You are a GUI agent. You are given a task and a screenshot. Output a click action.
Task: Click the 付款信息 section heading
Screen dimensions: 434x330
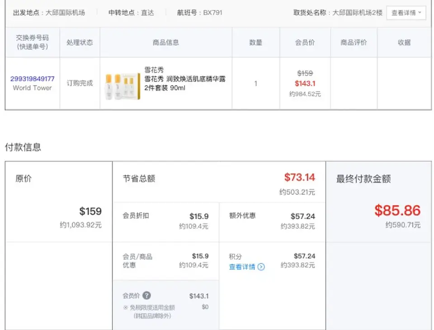pyautogui.click(x=23, y=147)
